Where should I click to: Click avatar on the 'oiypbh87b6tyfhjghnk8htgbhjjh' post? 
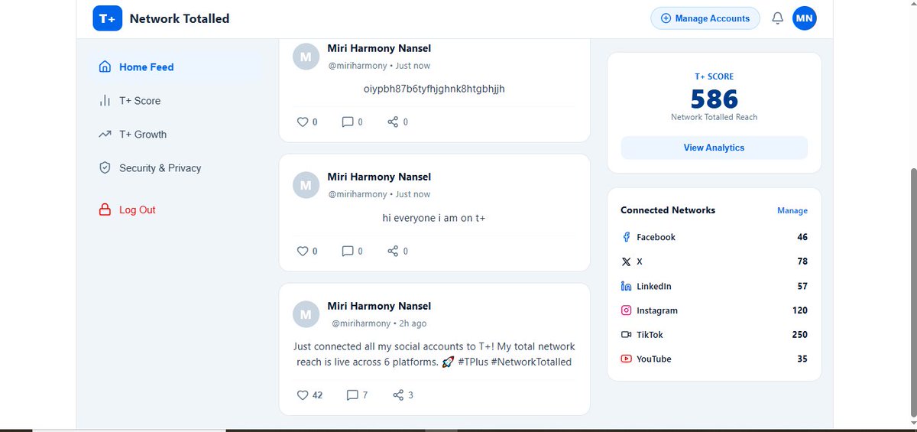(306, 57)
